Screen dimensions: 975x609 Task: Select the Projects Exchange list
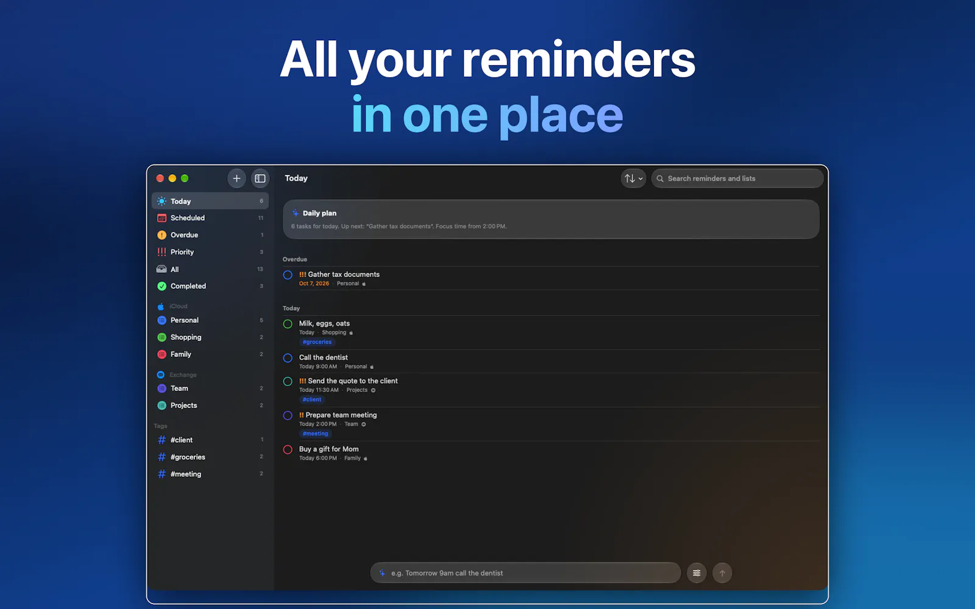click(x=210, y=406)
